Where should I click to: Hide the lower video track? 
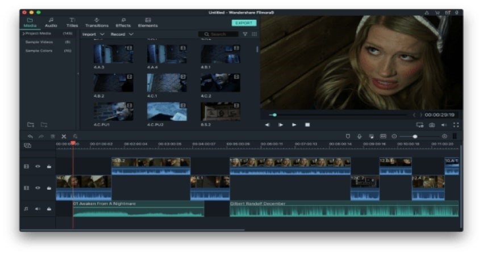tap(38, 188)
